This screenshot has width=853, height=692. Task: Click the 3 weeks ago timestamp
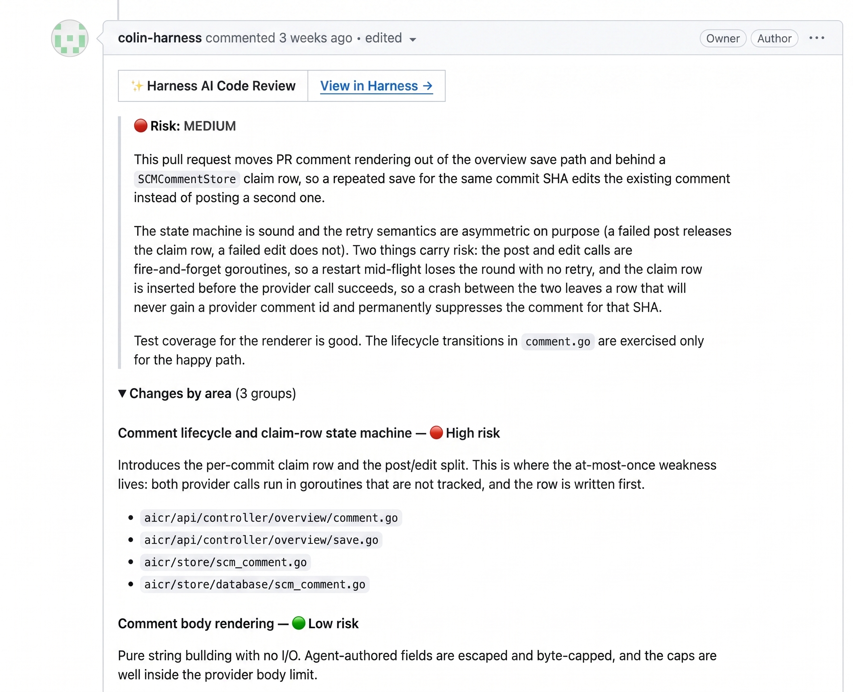click(x=316, y=38)
